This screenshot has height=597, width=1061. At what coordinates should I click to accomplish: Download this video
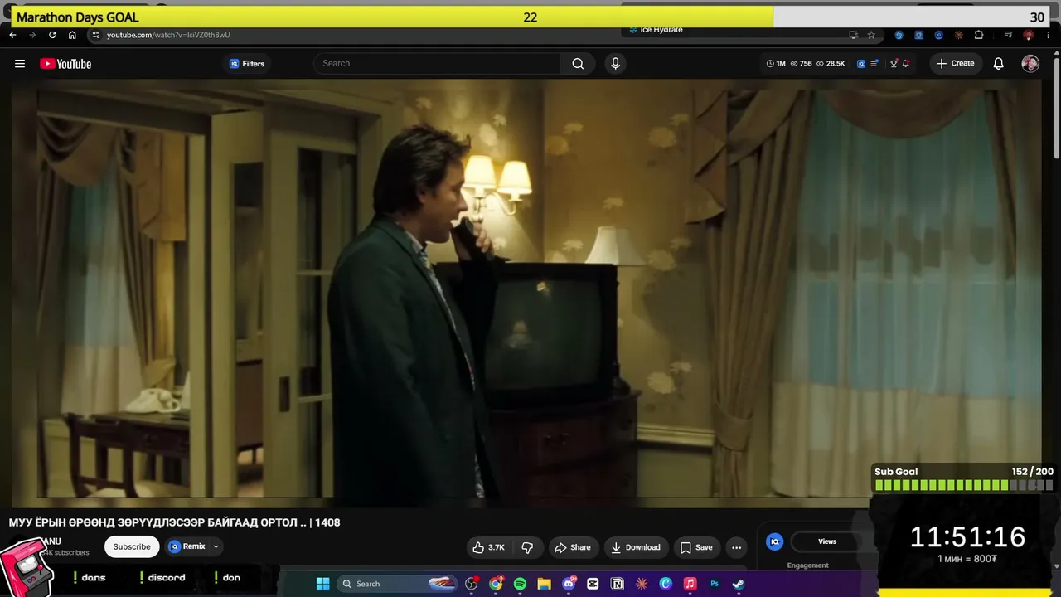tap(636, 547)
